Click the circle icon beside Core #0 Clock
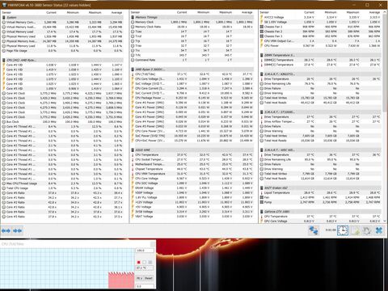Viewport: 388px width, 291px height. click(4, 93)
